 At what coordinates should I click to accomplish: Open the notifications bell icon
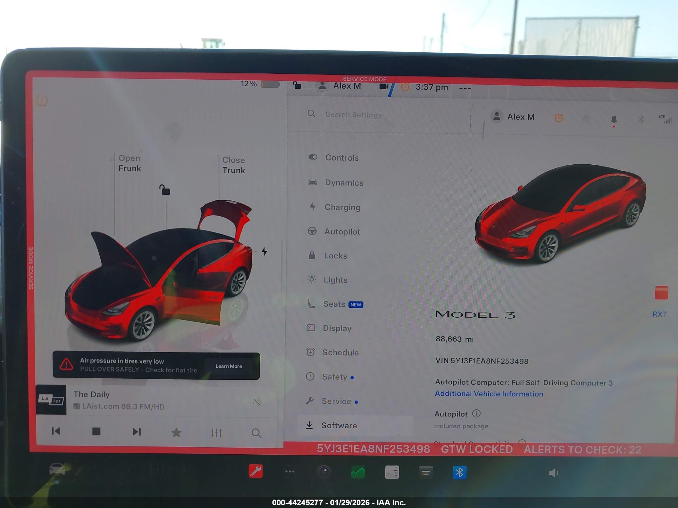click(614, 119)
